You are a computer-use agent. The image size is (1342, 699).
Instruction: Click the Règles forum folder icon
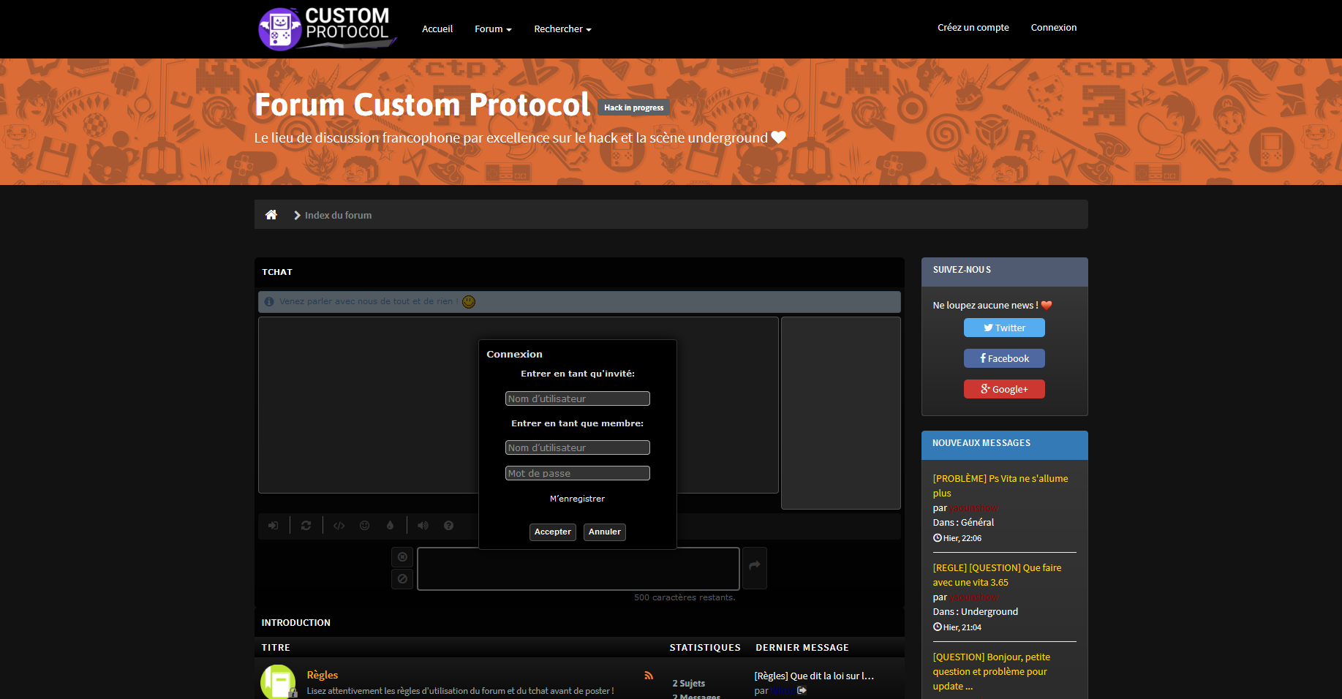(x=279, y=681)
